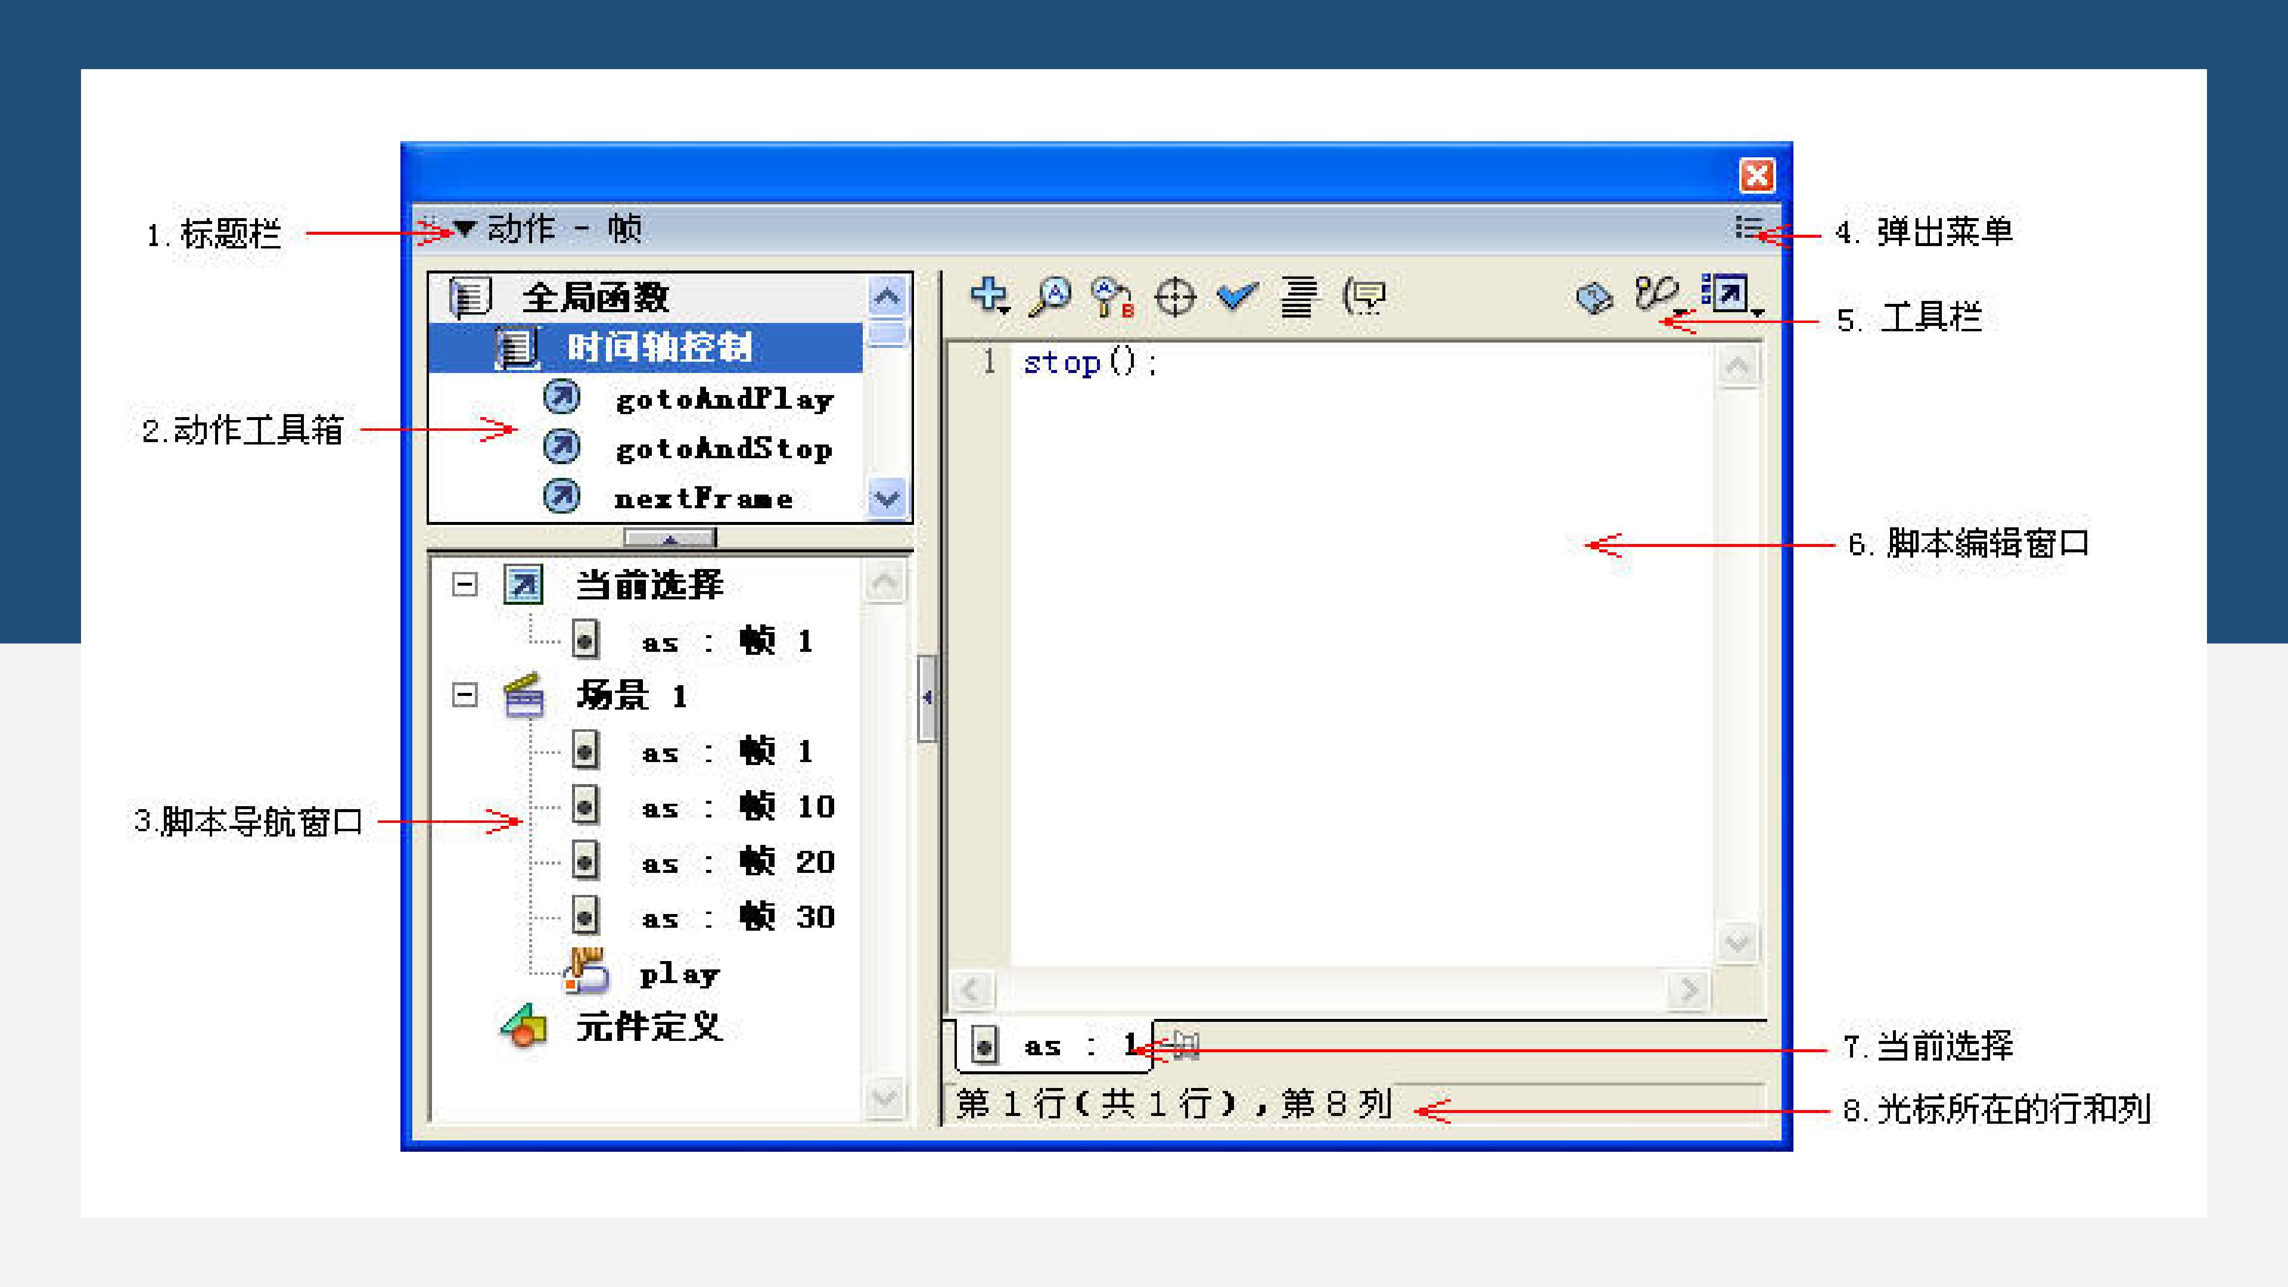Check syntax with the blue checkmark icon
Screen dimensions: 2288x1287
pos(1236,295)
